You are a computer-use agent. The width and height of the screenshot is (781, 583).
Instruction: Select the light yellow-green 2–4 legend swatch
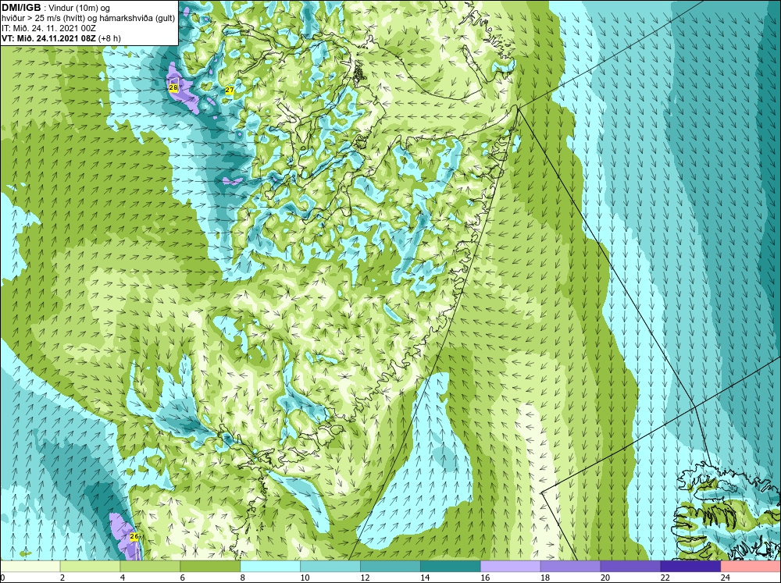tap(90, 567)
